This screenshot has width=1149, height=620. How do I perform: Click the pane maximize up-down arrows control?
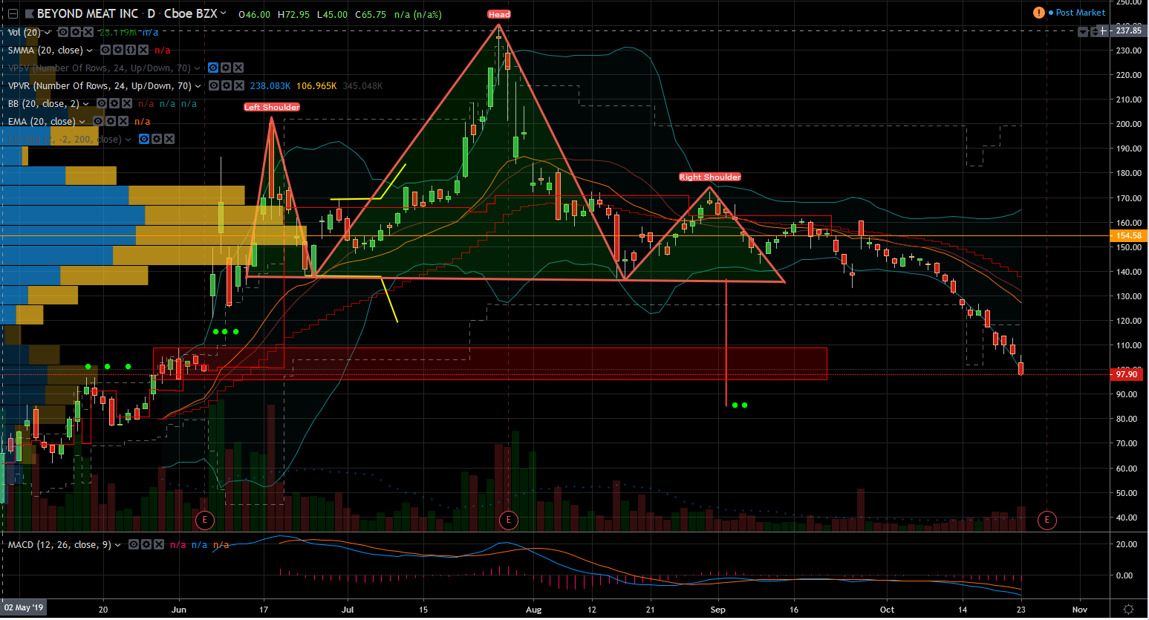pyautogui.click(x=1095, y=31)
